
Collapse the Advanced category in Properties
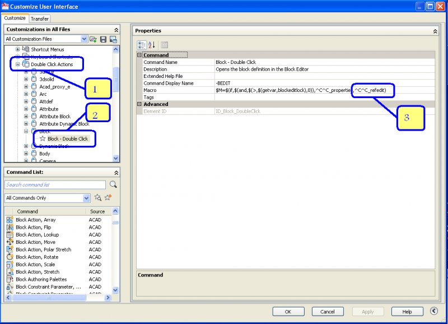click(x=139, y=104)
